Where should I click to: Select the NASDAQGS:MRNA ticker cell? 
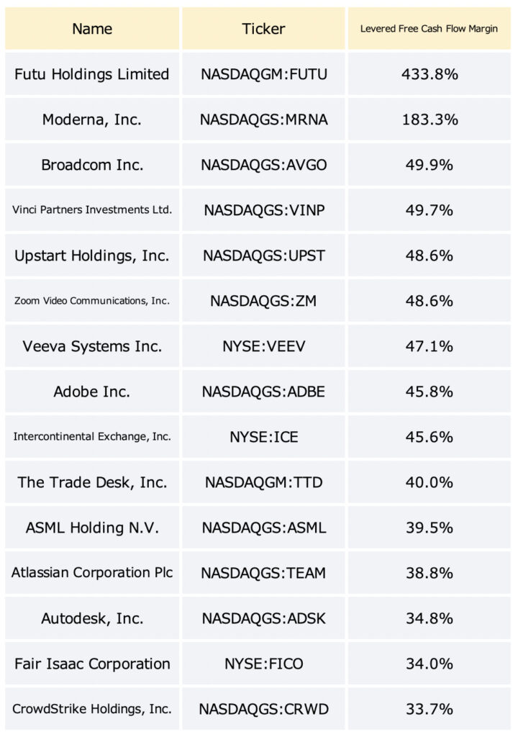(264, 119)
